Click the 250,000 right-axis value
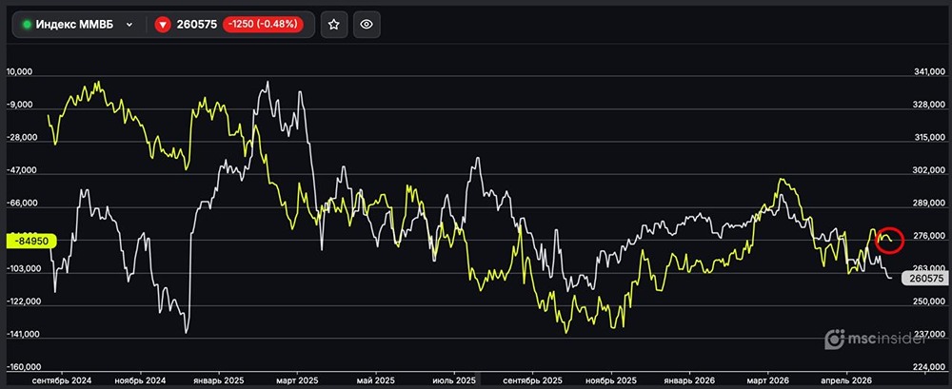 (x=929, y=301)
